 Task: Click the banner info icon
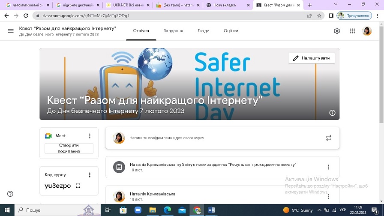click(x=332, y=113)
